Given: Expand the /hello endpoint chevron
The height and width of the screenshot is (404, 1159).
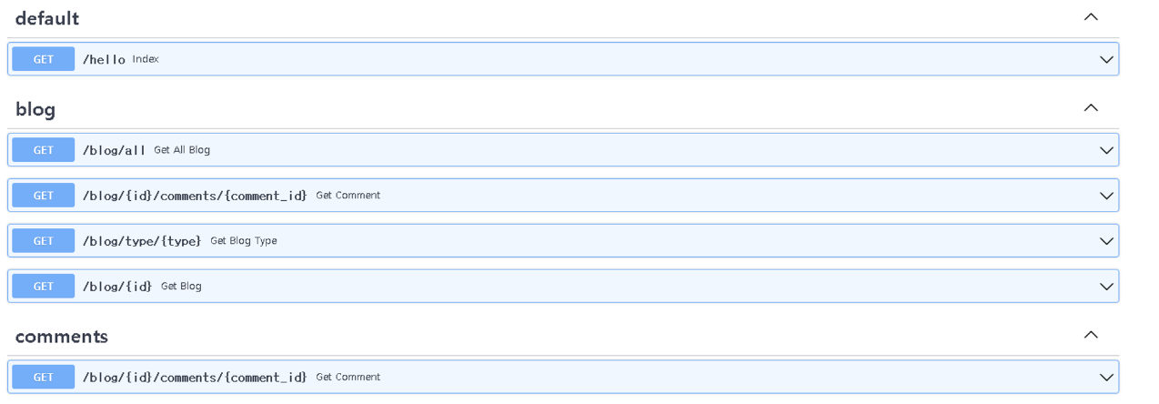Looking at the screenshot, I should [x=1106, y=60].
